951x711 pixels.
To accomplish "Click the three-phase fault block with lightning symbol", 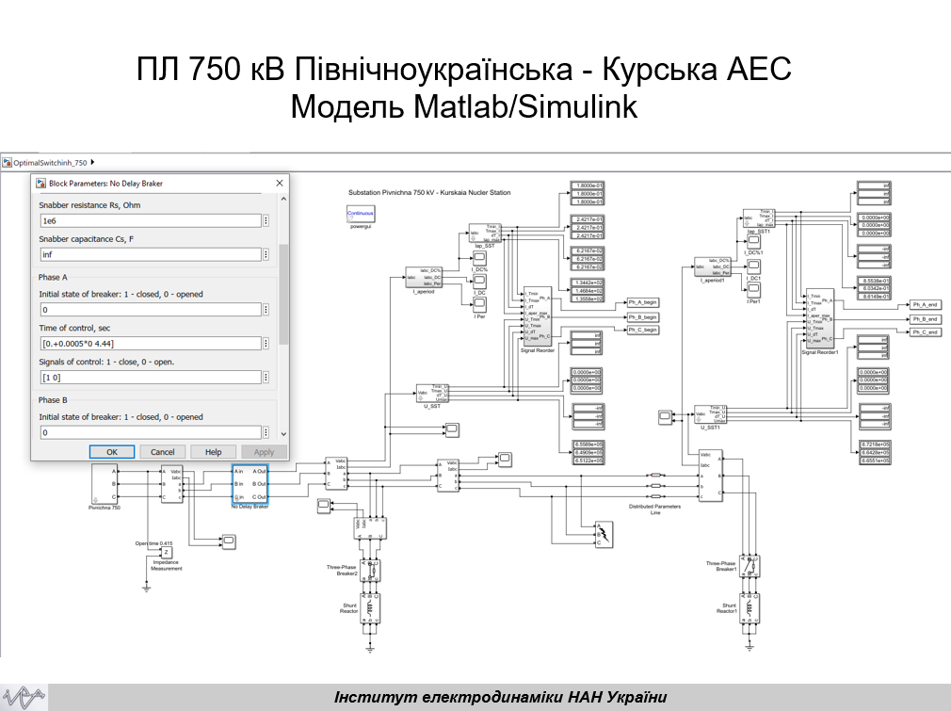I will click(603, 534).
